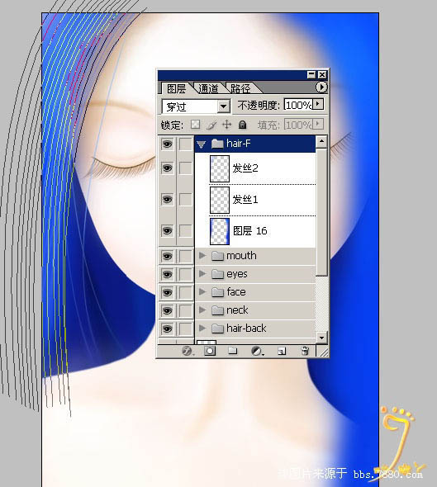Create a new layer
The image size is (437, 487).
point(282,351)
